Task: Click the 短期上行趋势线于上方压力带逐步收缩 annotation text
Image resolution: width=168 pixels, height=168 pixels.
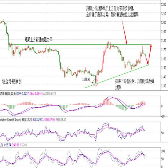Action: click(110, 8)
